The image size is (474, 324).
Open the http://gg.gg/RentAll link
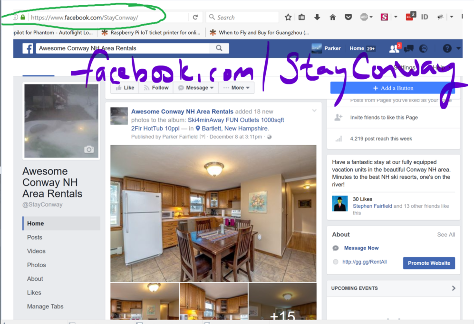364,262
